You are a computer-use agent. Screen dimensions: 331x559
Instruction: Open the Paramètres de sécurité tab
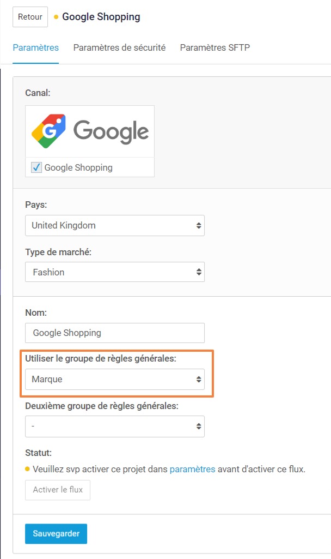coord(119,47)
